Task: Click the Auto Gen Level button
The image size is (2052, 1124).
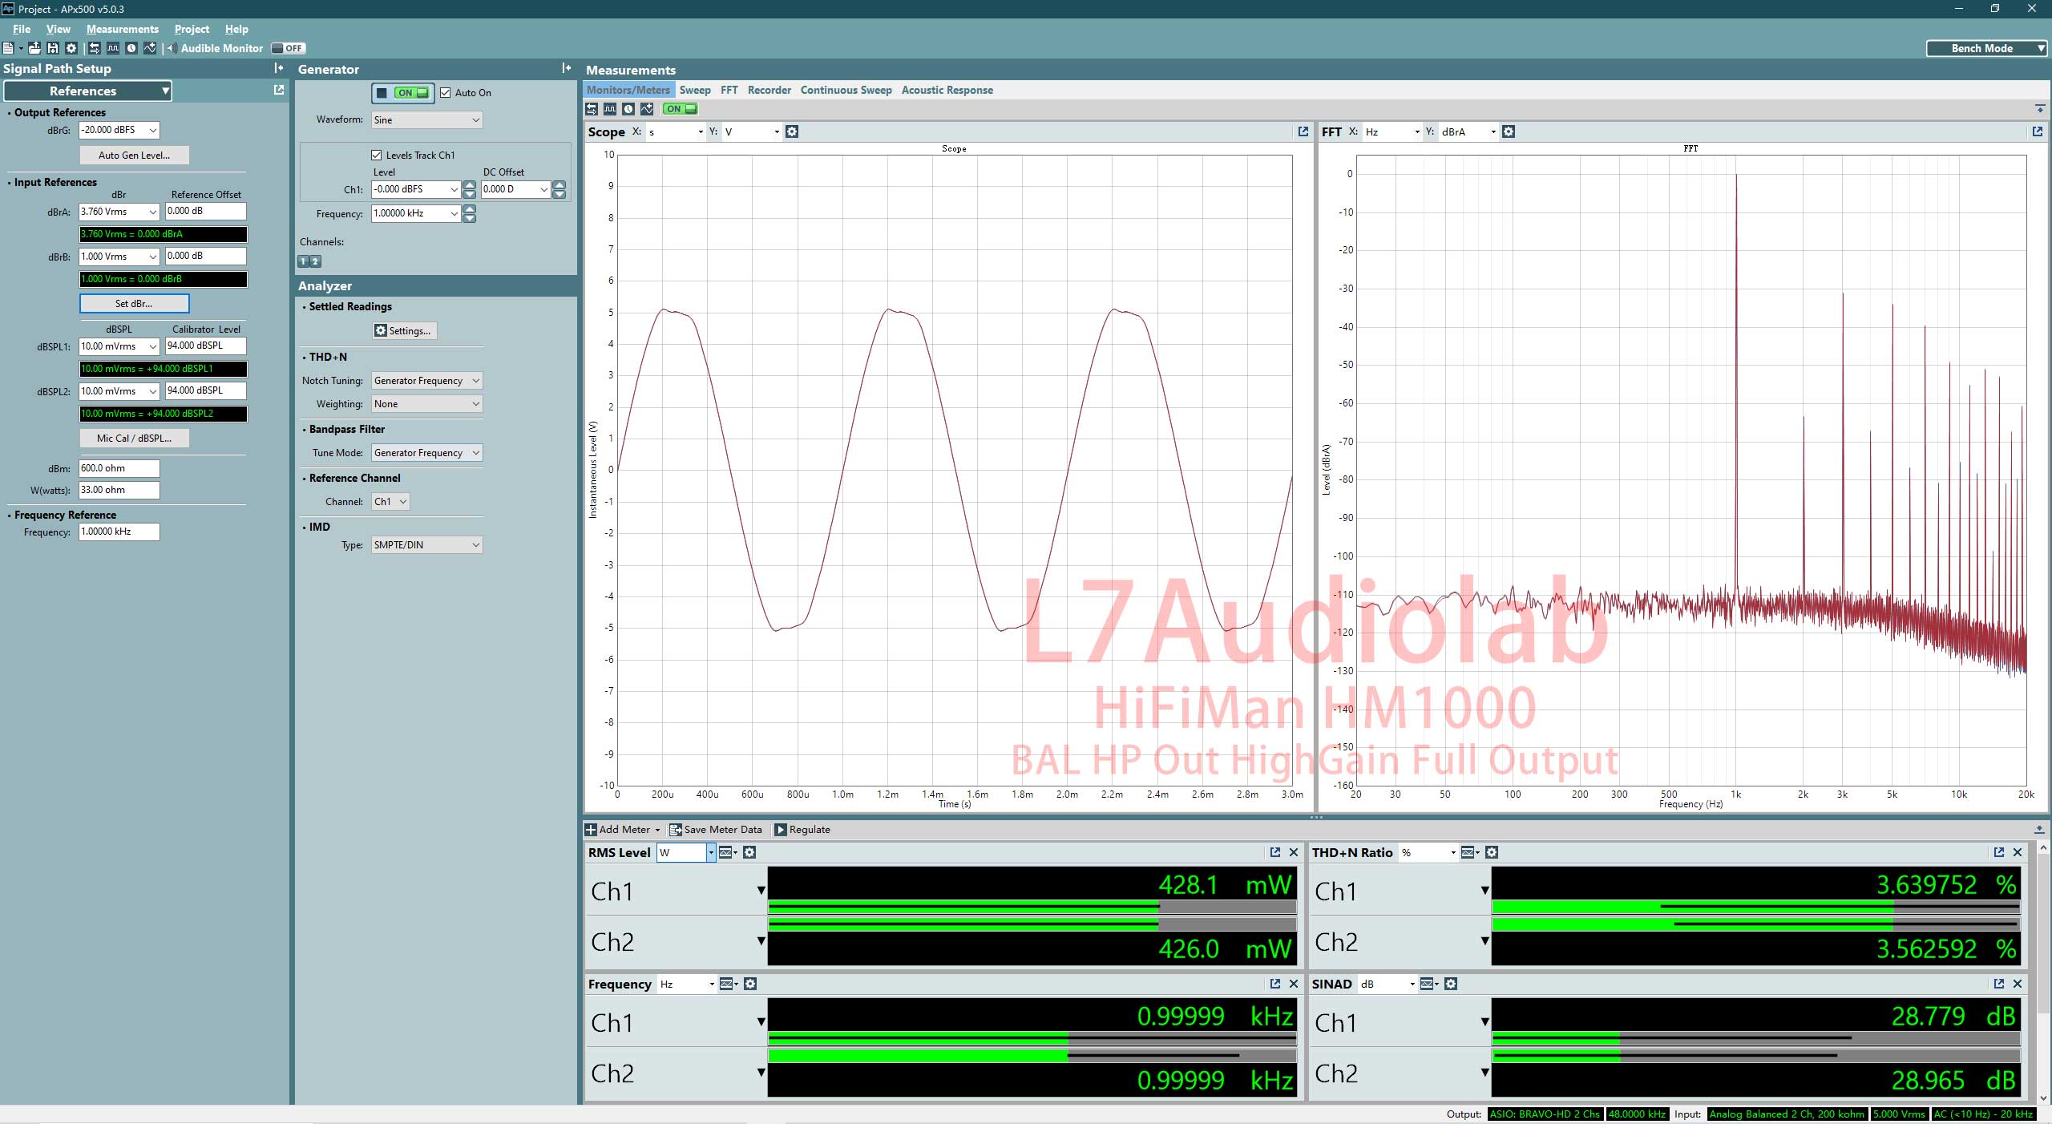Action: [x=134, y=156]
